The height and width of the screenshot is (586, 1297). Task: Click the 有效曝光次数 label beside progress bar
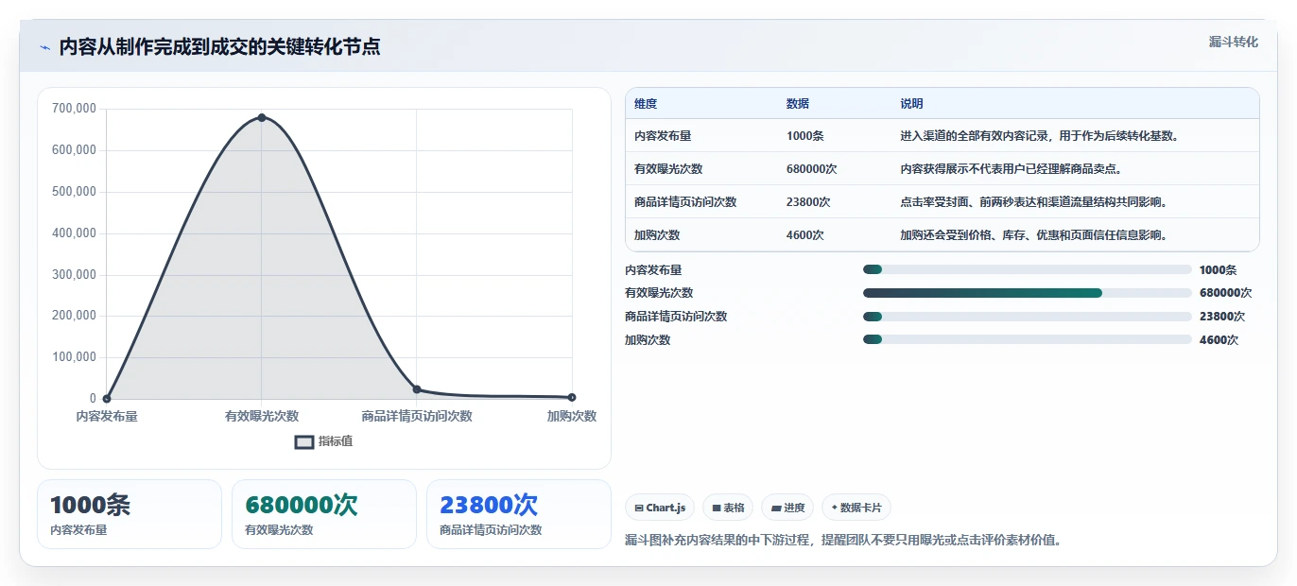coord(659,293)
